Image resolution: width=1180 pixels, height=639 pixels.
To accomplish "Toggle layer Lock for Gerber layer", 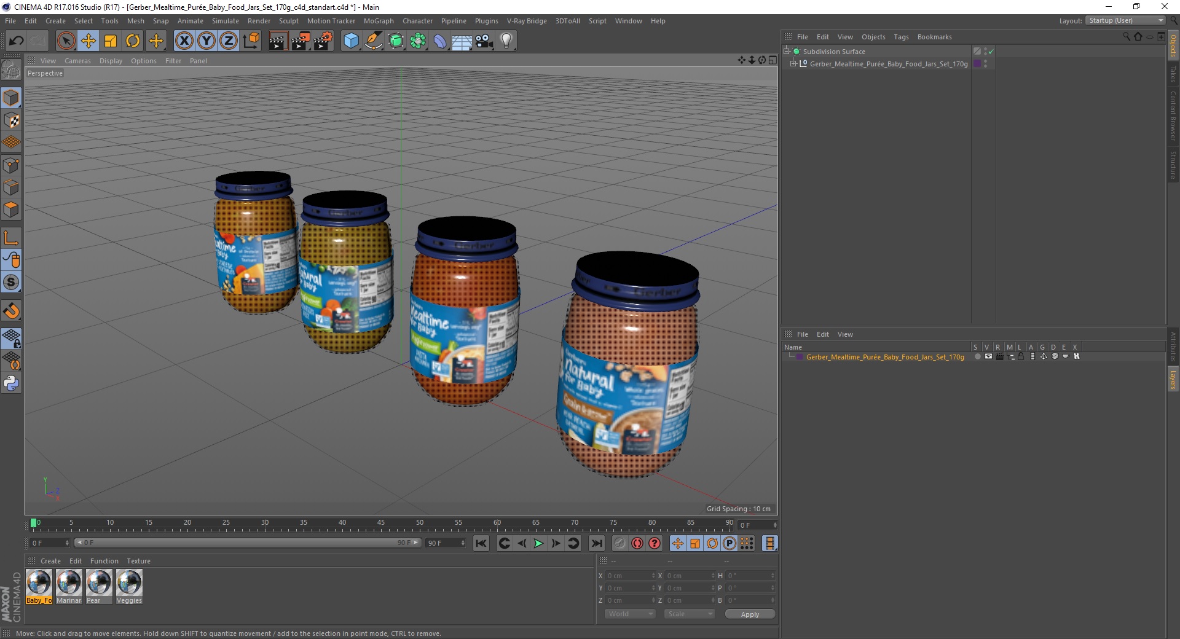I will (1021, 357).
